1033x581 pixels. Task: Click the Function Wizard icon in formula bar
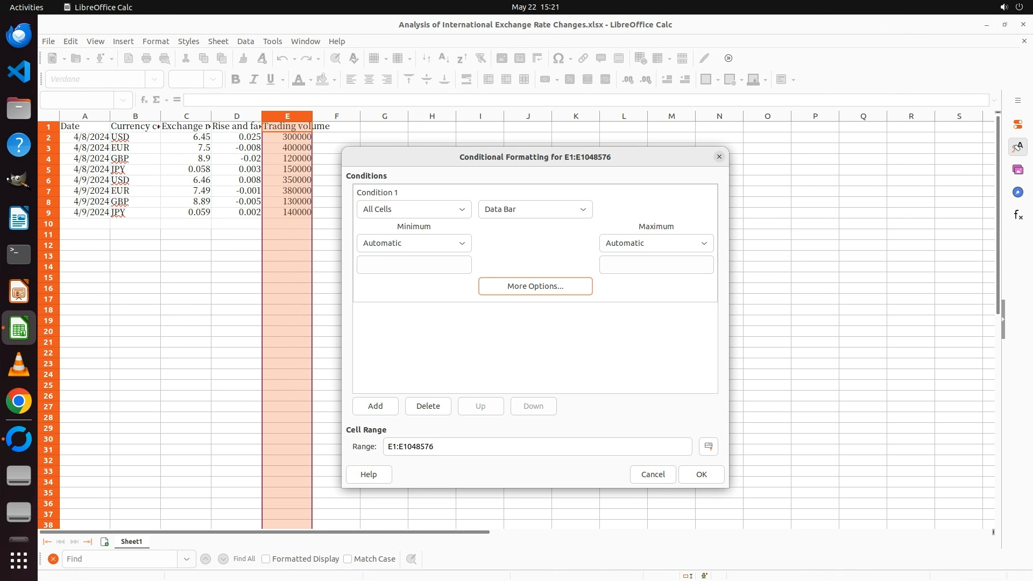pos(144,100)
